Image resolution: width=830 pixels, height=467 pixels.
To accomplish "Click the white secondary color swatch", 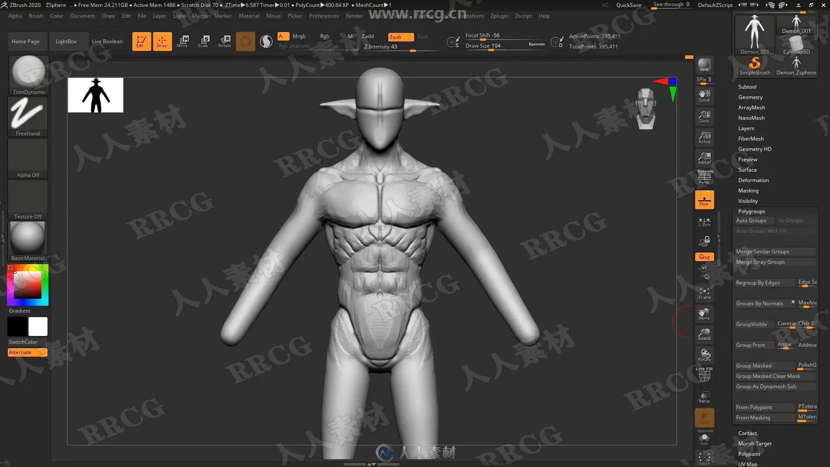I will click(38, 326).
